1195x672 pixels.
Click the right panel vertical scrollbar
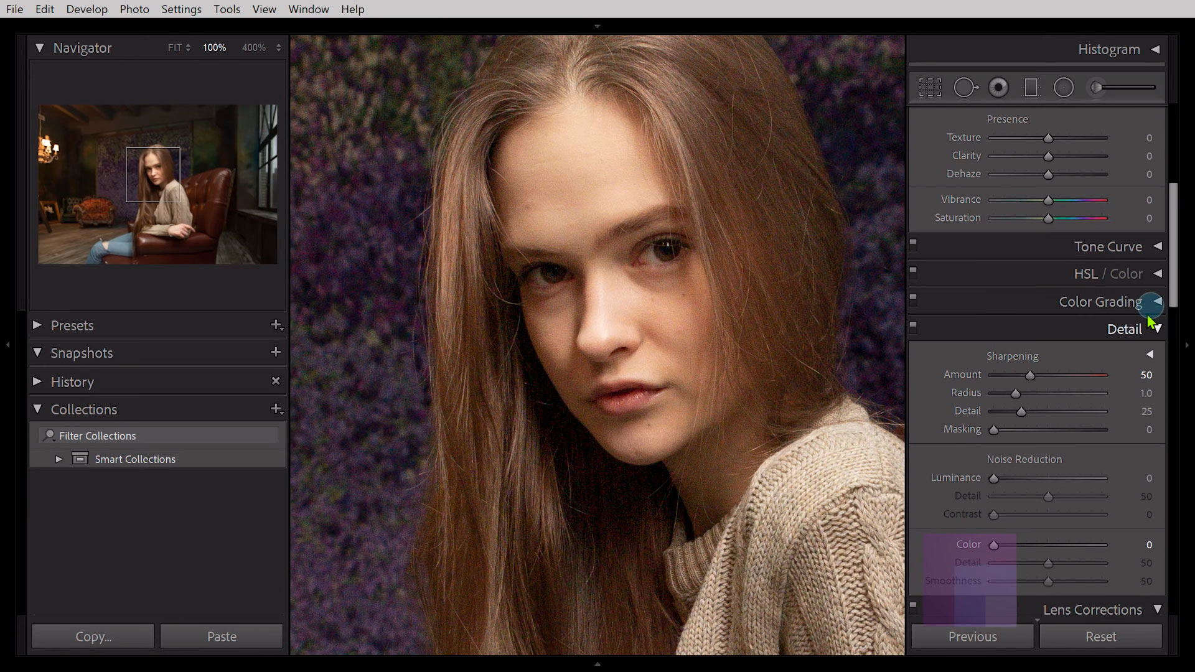[1173, 245]
